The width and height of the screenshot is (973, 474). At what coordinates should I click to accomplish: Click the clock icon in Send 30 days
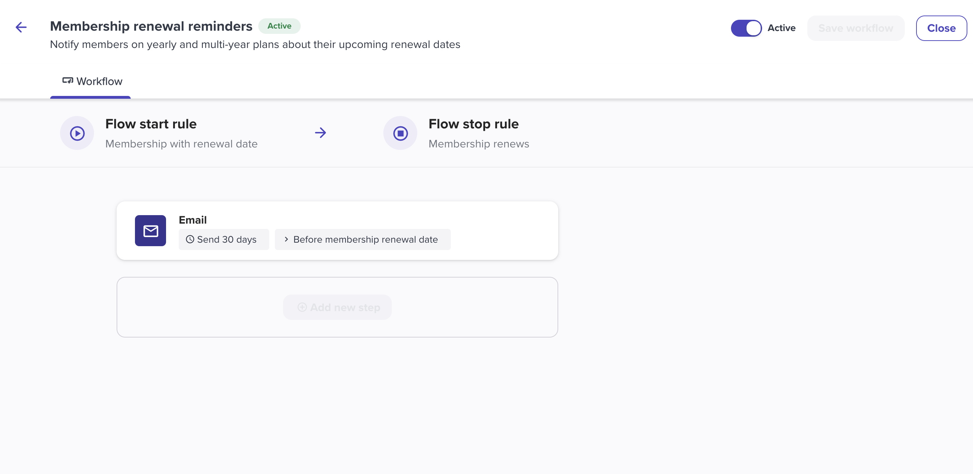point(190,239)
